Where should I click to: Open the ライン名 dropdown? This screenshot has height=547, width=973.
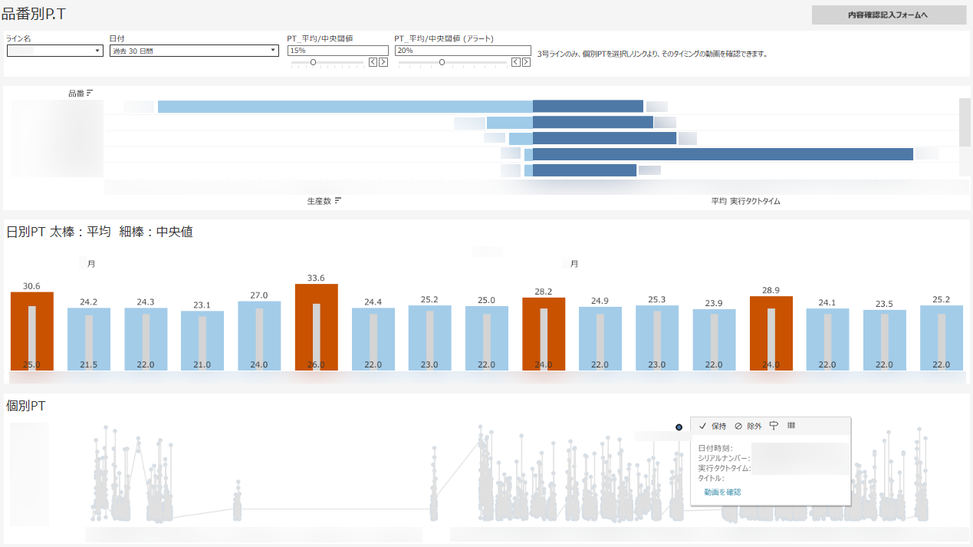tap(54, 51)
